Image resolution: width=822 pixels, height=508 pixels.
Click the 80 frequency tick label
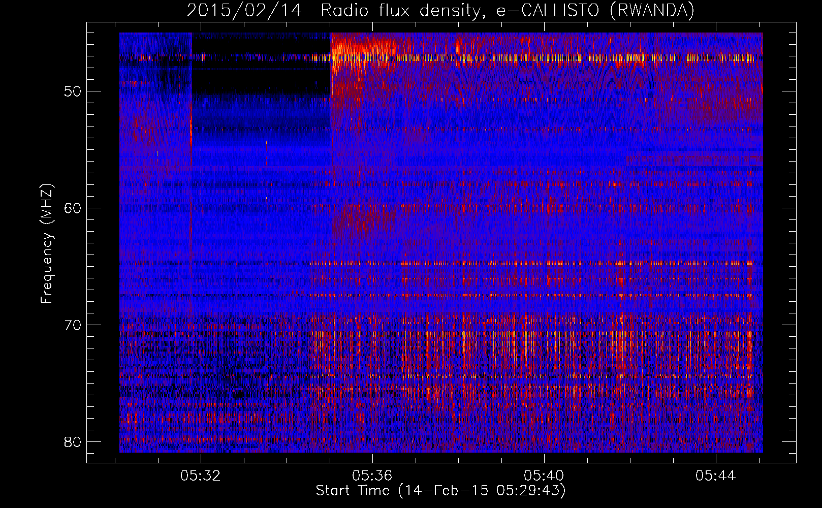pyautogui.click(x=73, y=441)
